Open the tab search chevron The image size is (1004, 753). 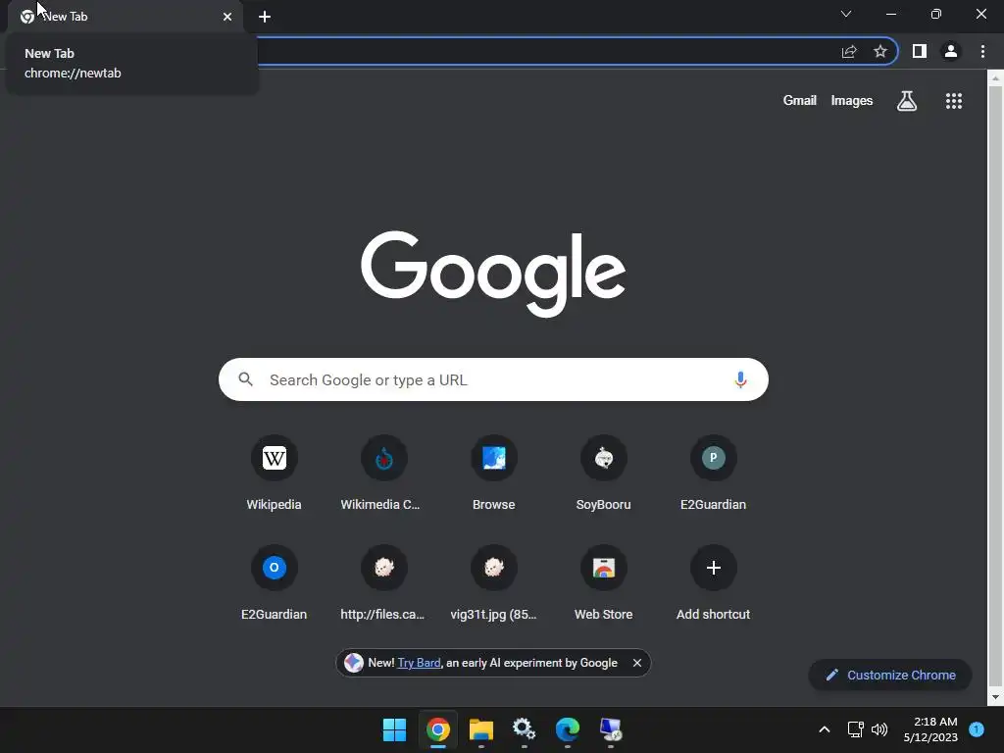pyautogui.click(x=846, y=14)
